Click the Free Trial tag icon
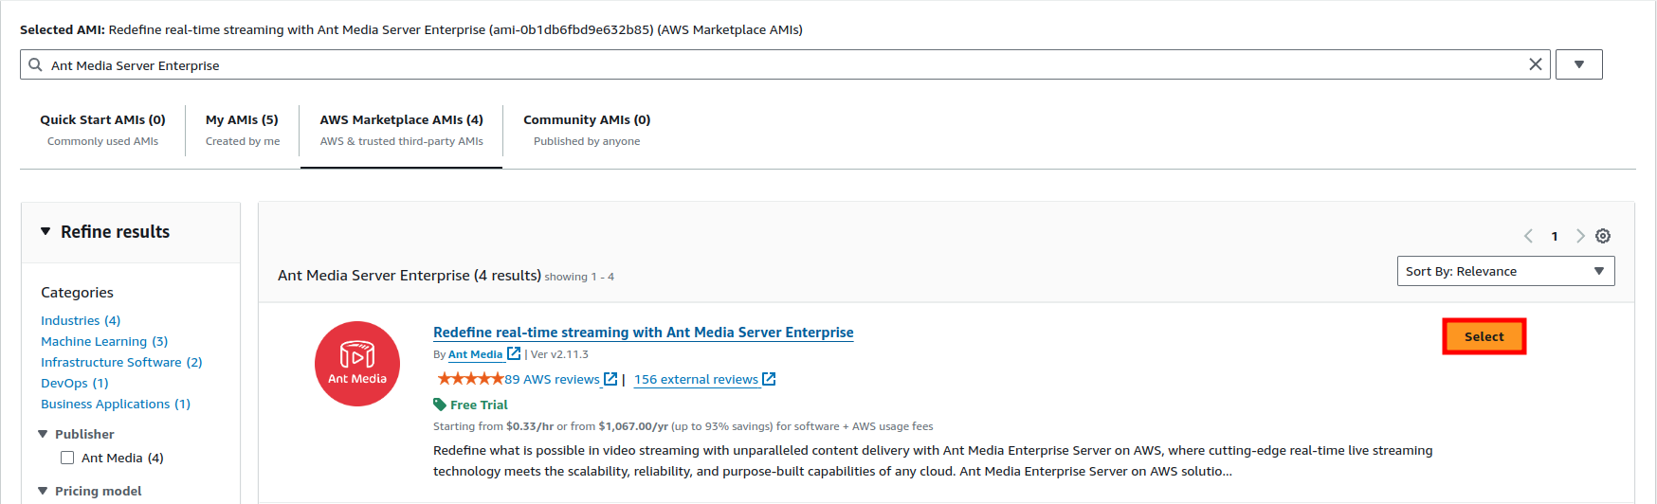The height and width of the screenshot is (504, 1657). pyautogui.click(x=440, y=405)
